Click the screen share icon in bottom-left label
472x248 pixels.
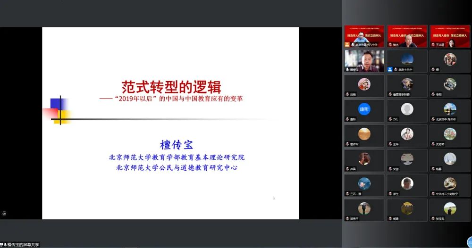(2, 245)
